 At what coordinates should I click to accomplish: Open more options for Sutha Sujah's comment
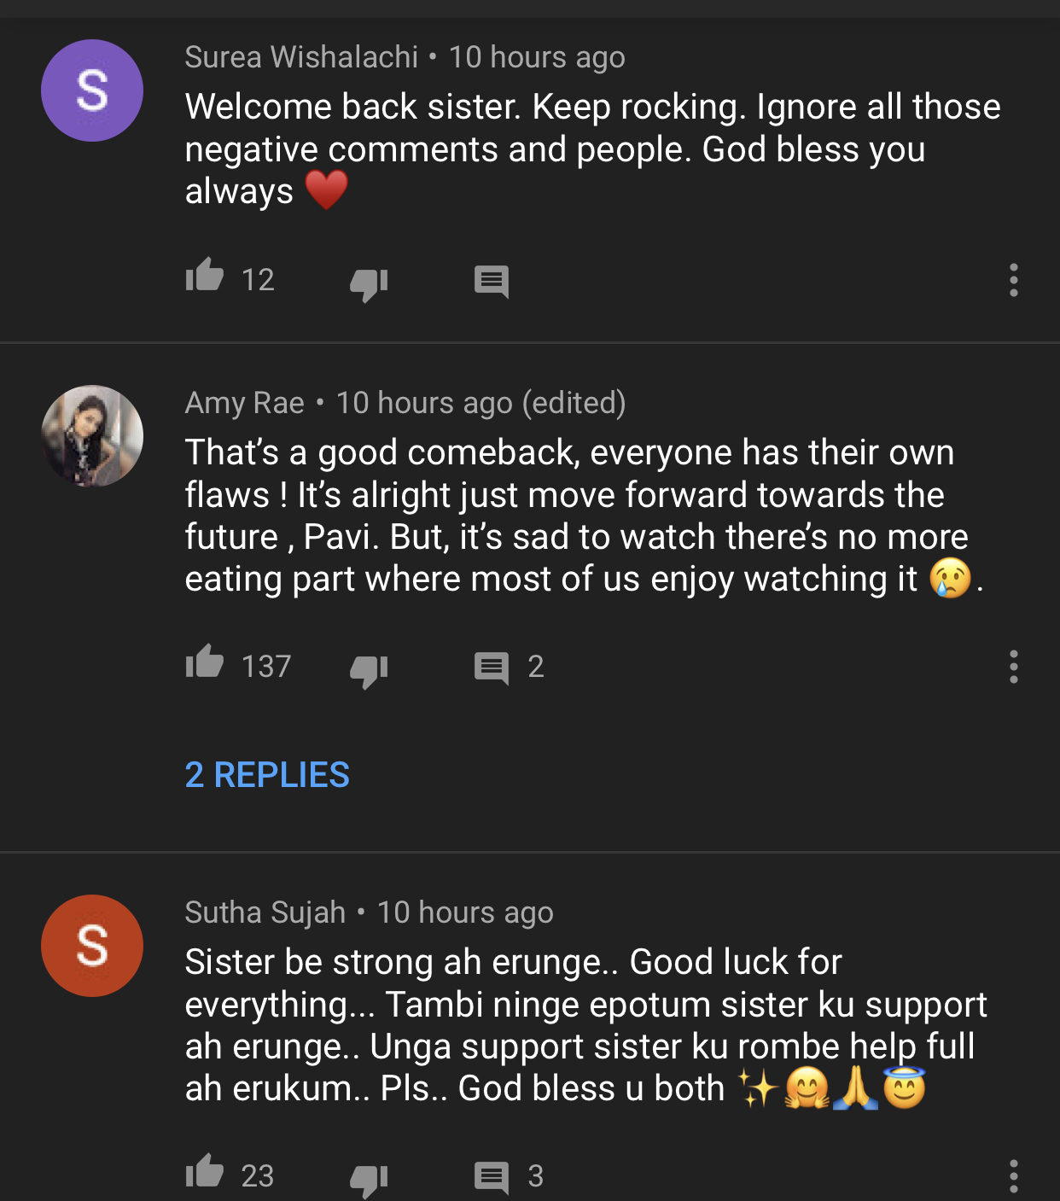1013,1176
